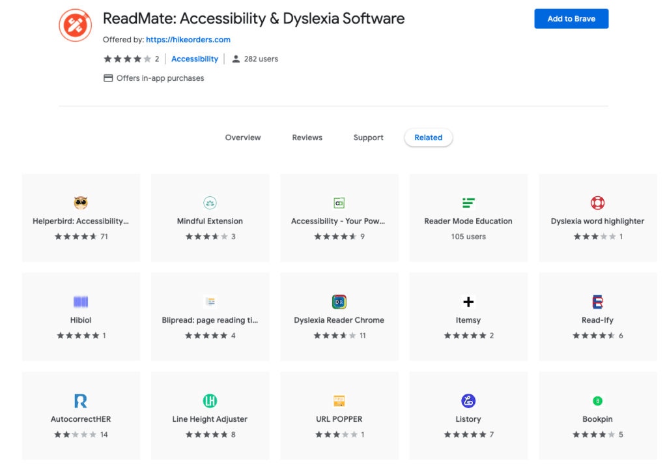This screenshot has width=667, height=468.
Task: Click the Itemsy plus icon
Action: (468, 302)
